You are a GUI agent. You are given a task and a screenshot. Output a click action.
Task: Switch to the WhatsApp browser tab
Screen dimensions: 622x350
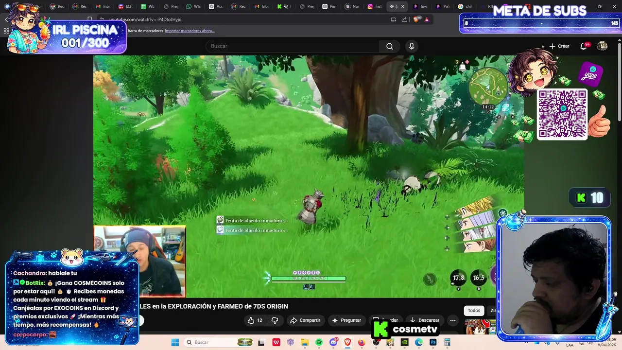[193, 6]
